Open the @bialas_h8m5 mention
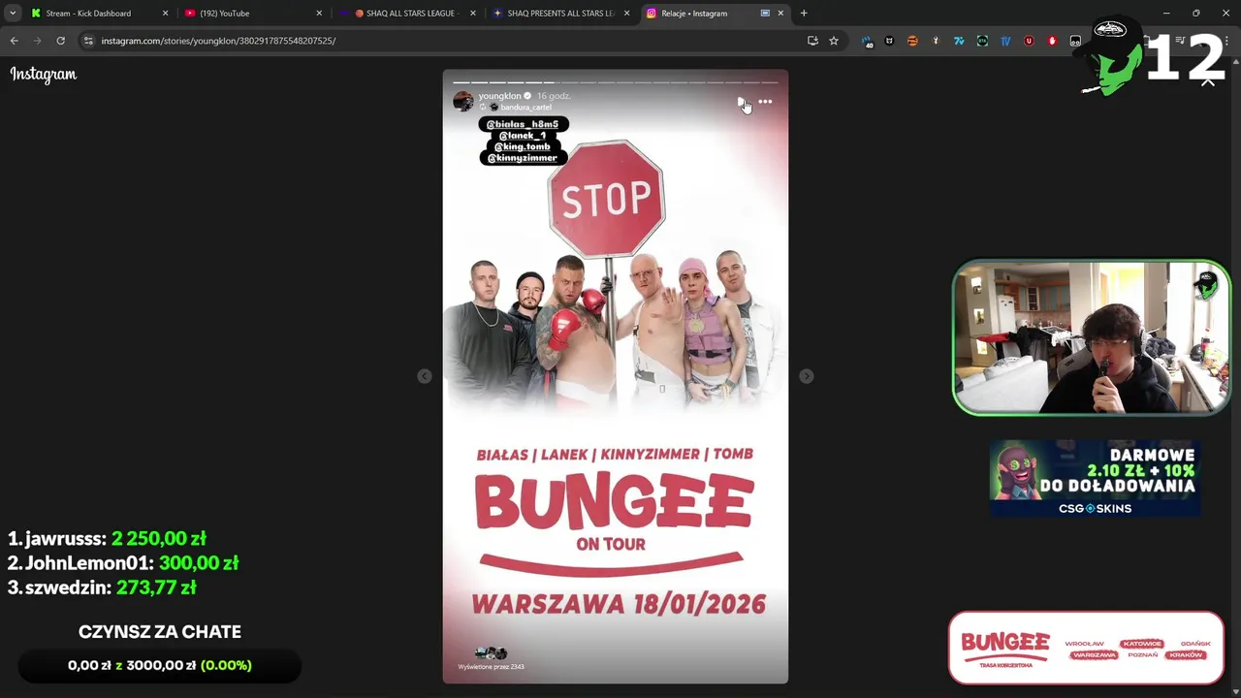1241x698 pixels. click(523, 124)
